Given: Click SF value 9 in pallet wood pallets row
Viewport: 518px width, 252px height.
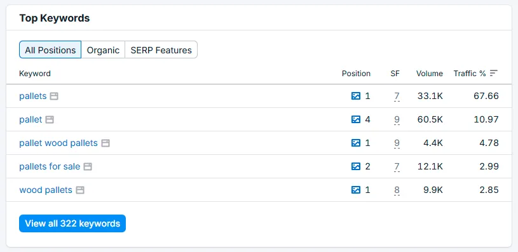Looking at the screenshot, I should coord(397,143).
